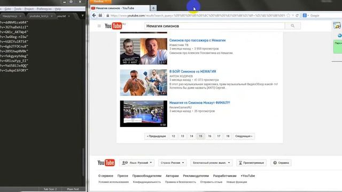Click Tab Size: 2 in editor status bar
This screenshot has height=192, width=342.
(x=50, y=189)
